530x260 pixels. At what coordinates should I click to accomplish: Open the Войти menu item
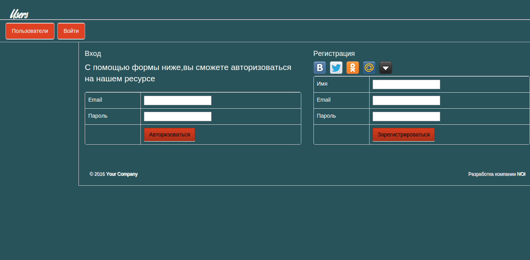[x=71, y=31]
